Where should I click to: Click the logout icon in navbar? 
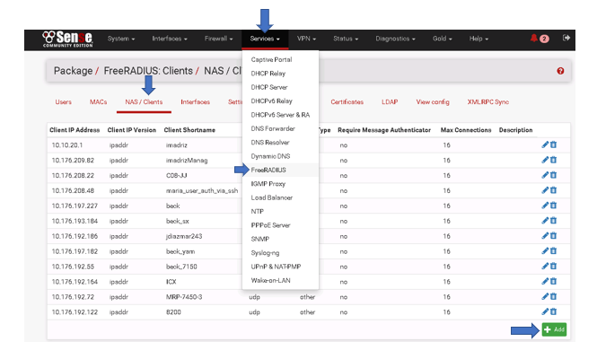click(x=566, y=39)
